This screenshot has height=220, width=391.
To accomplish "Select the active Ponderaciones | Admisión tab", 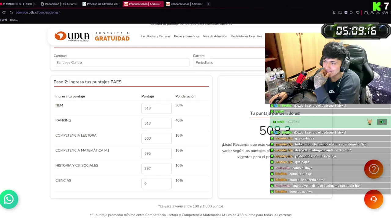I will pos(143,4).
